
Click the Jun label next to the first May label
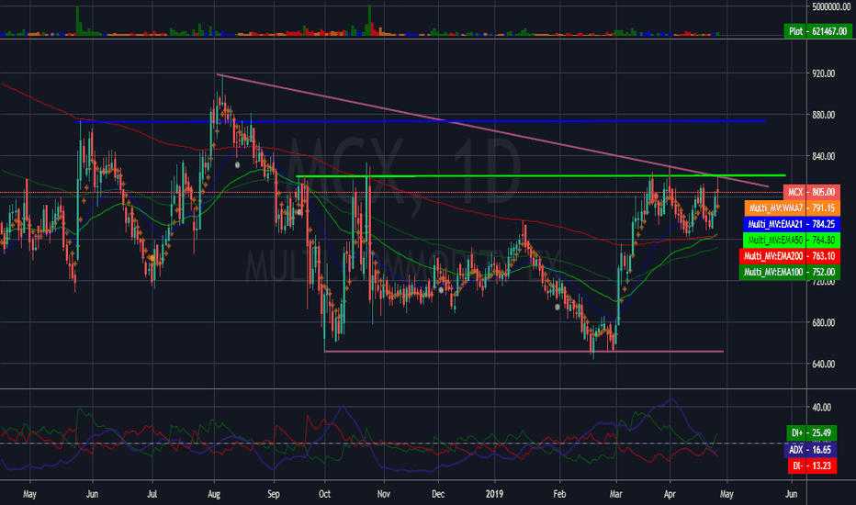pyautogui.click(x=92, y=494)
